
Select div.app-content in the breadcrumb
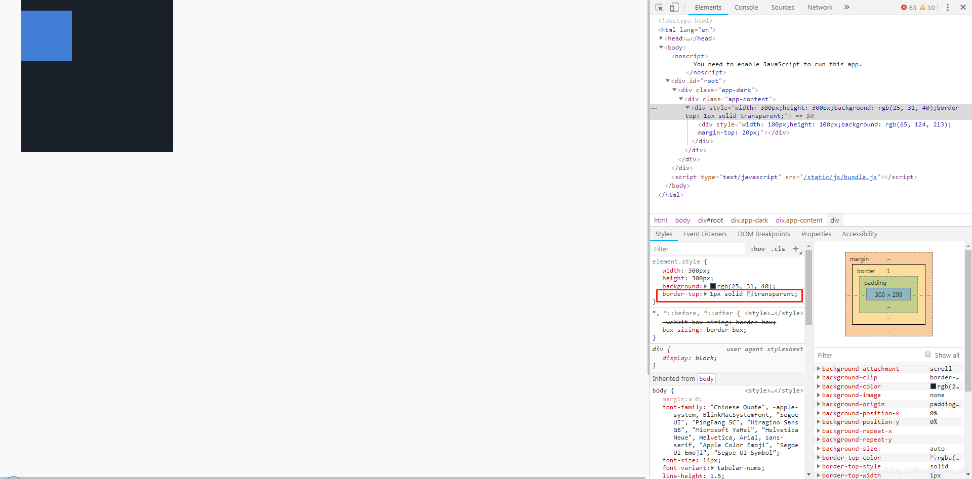pyautogui.click(x=799, y=221)
